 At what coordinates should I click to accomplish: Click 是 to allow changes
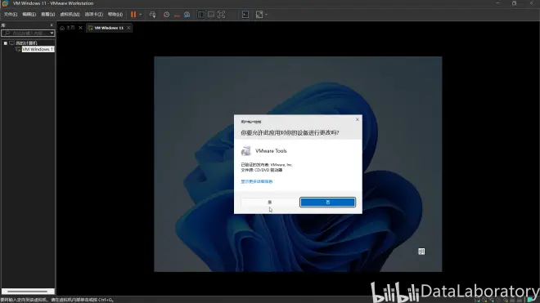(x=269, y=203)
